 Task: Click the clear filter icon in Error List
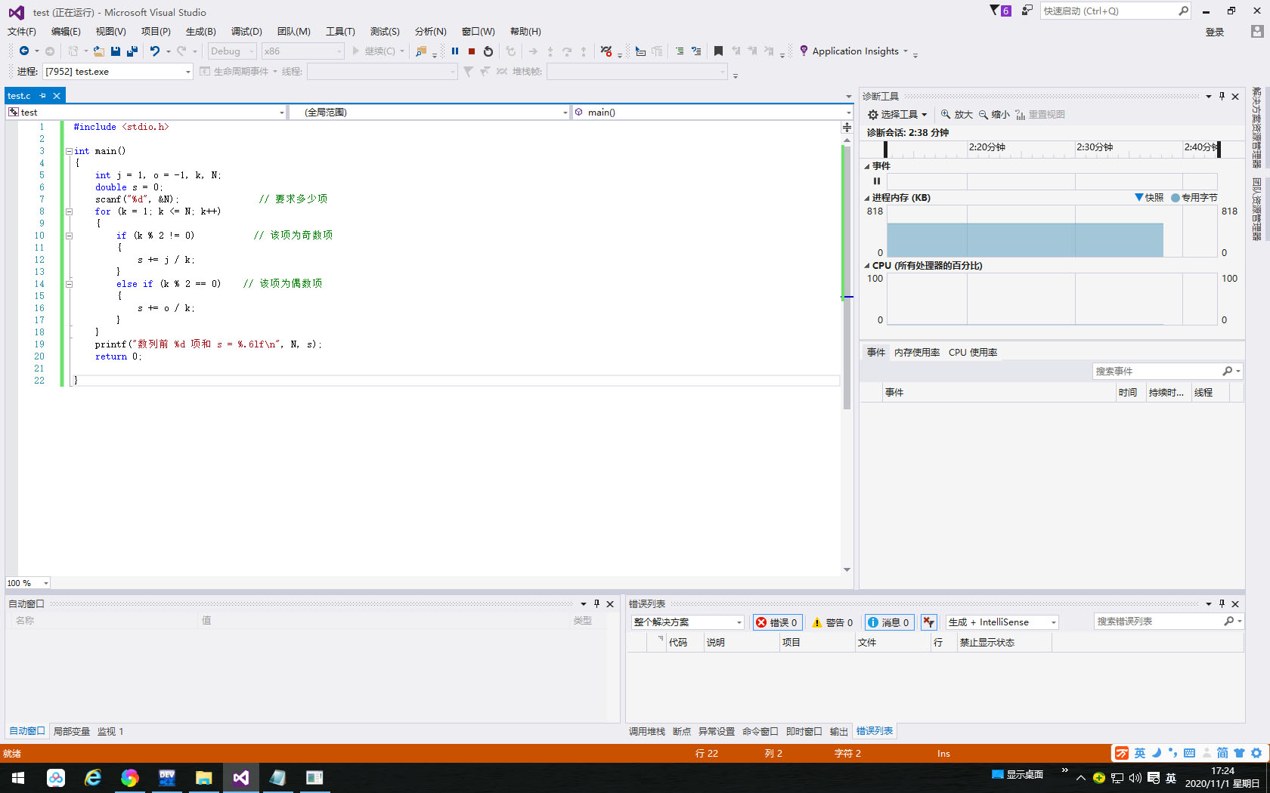point(929,622)
